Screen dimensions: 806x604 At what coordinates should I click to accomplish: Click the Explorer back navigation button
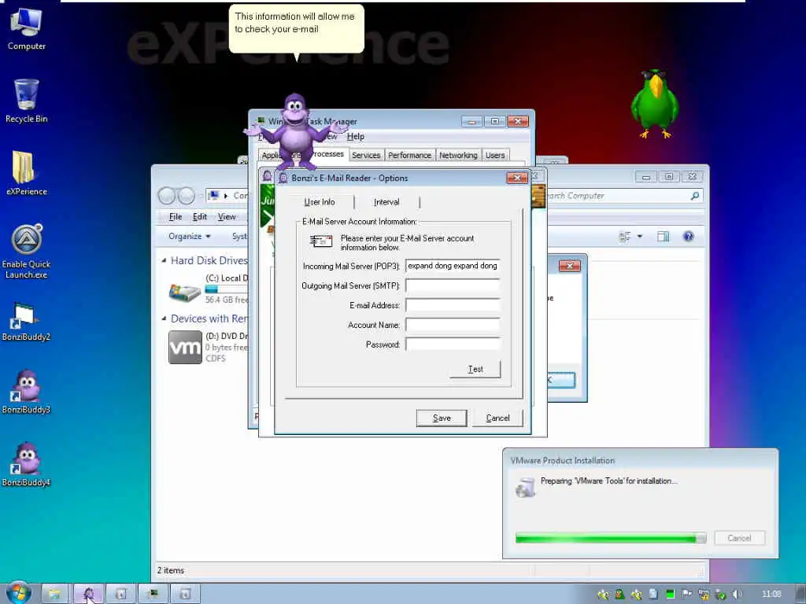167,196
